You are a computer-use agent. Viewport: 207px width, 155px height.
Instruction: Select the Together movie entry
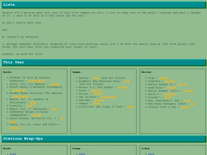click(161, 81)
